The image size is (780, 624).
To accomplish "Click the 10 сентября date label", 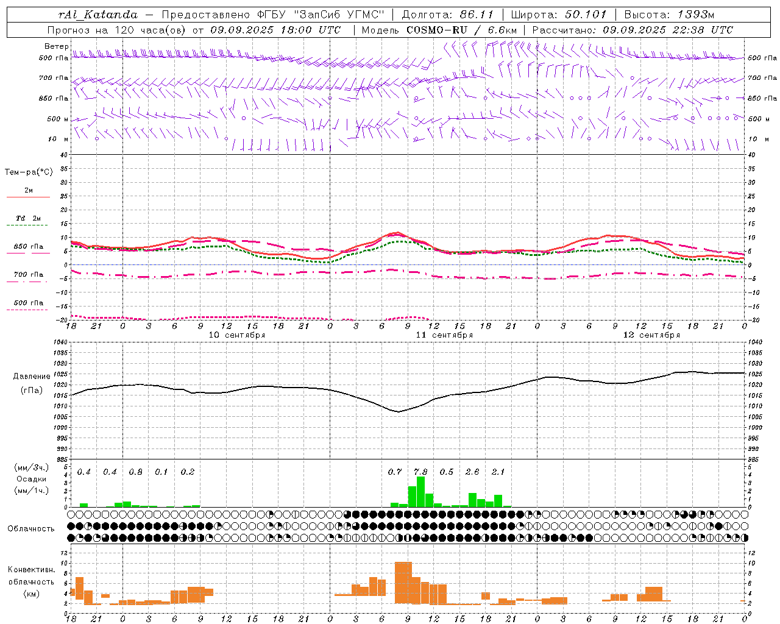I will [236, 335].
